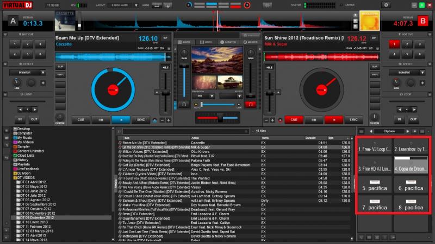This screenshot has width=435, height=244.
Task: Click deck A pause/stutter button
Action: (x=101, y=120)
